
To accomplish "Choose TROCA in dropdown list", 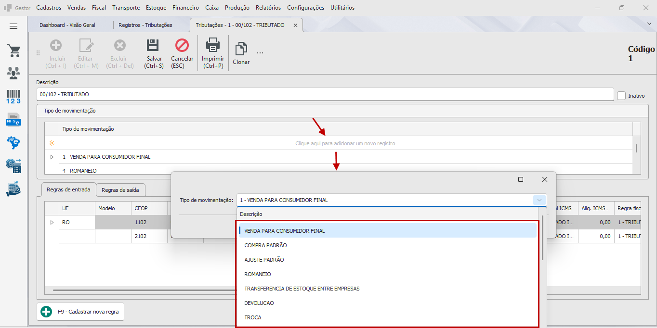I will [x=388, y=317].
